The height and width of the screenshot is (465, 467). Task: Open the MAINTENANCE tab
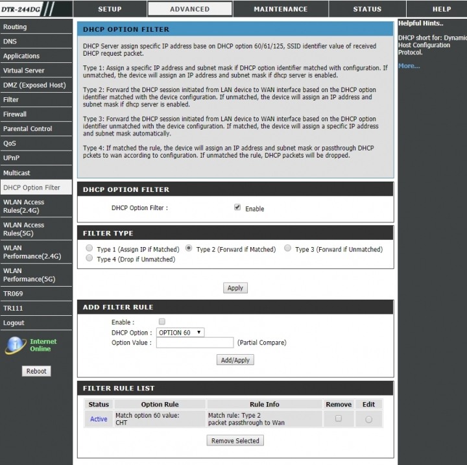click(x=281, y=9)
